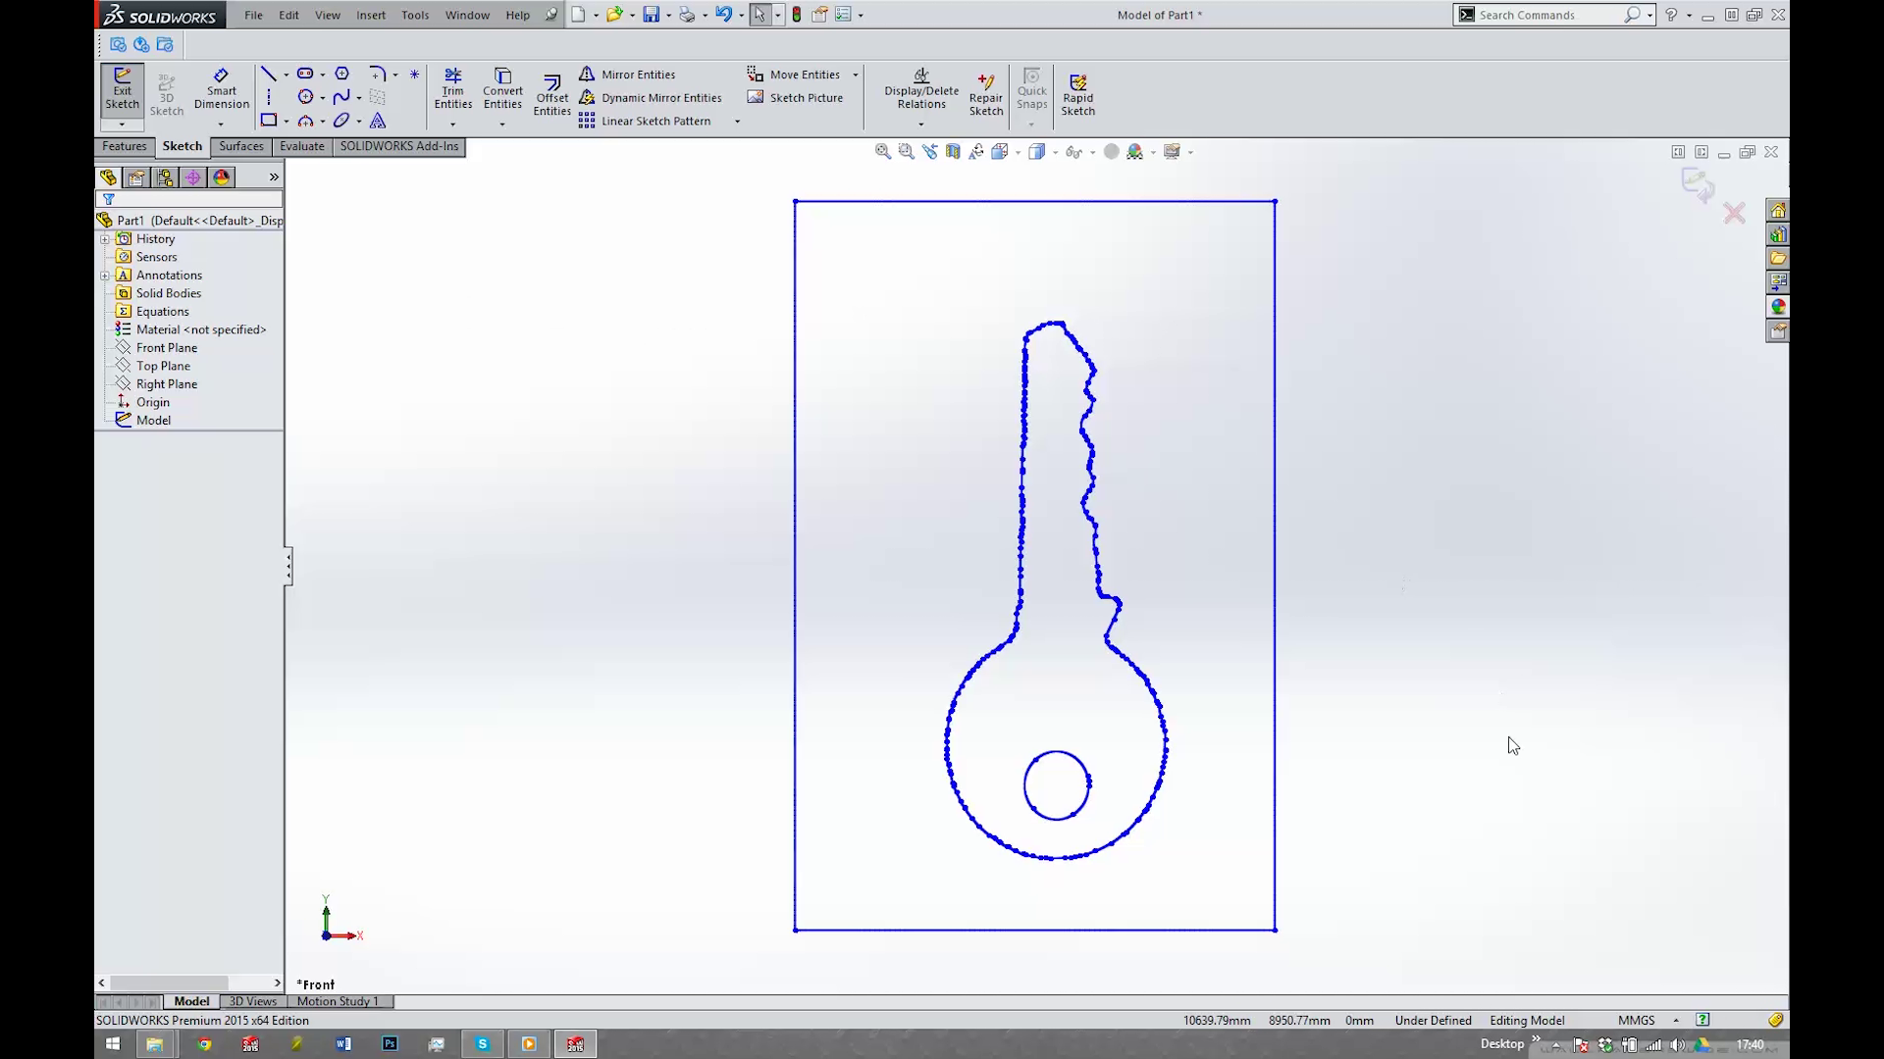
Task: Select the Front Plane in the tree
Action: pos(167,347)
